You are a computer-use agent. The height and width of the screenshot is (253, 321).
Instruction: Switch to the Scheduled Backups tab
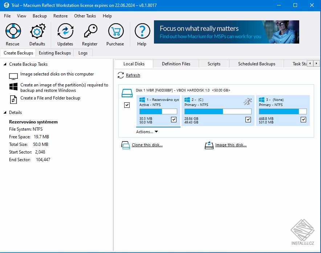tap(256, 64)
